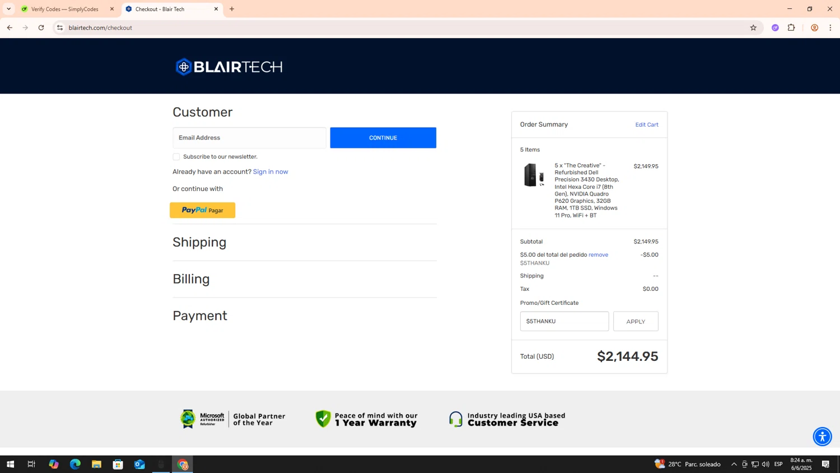The width and height of the screenshot is (840, 473).
Task: Click the weather widget on the taskbar
Action: [687, 464]
